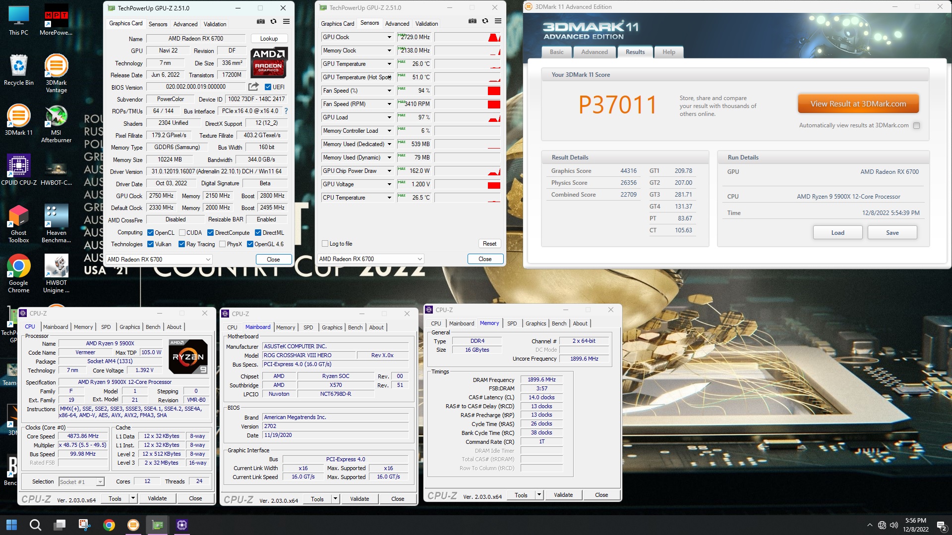Click the GPU-Z icon in the taskbar
The image size is (952, 535).
157,525
